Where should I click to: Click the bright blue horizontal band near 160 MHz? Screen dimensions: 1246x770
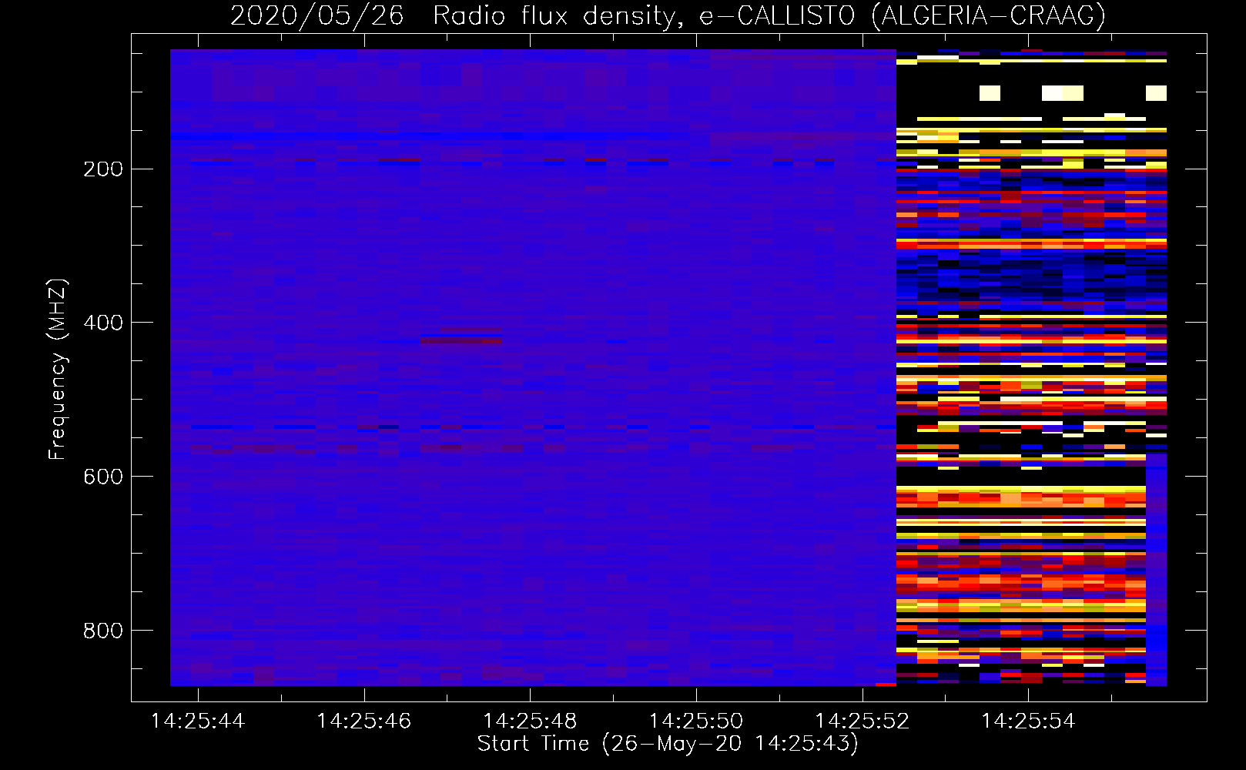[x=431, y=136]
